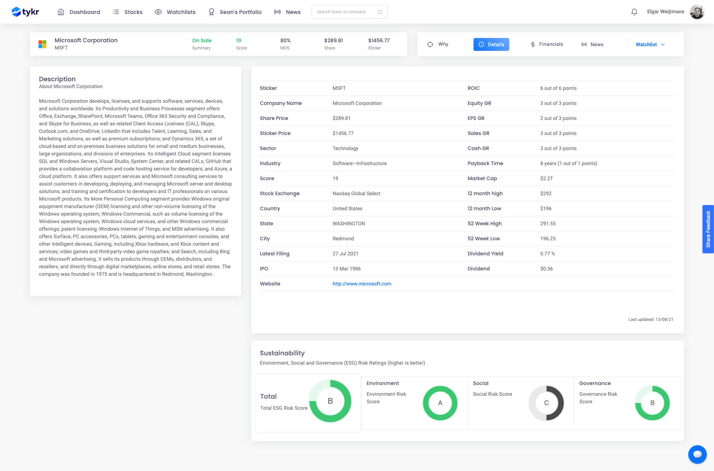Click the 52 Week High 291.55 value

pyautogui.click(x=548, y=224)
